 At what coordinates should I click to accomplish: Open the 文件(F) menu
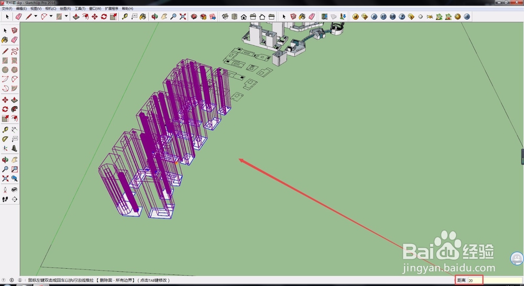click(x=7, y=8)
